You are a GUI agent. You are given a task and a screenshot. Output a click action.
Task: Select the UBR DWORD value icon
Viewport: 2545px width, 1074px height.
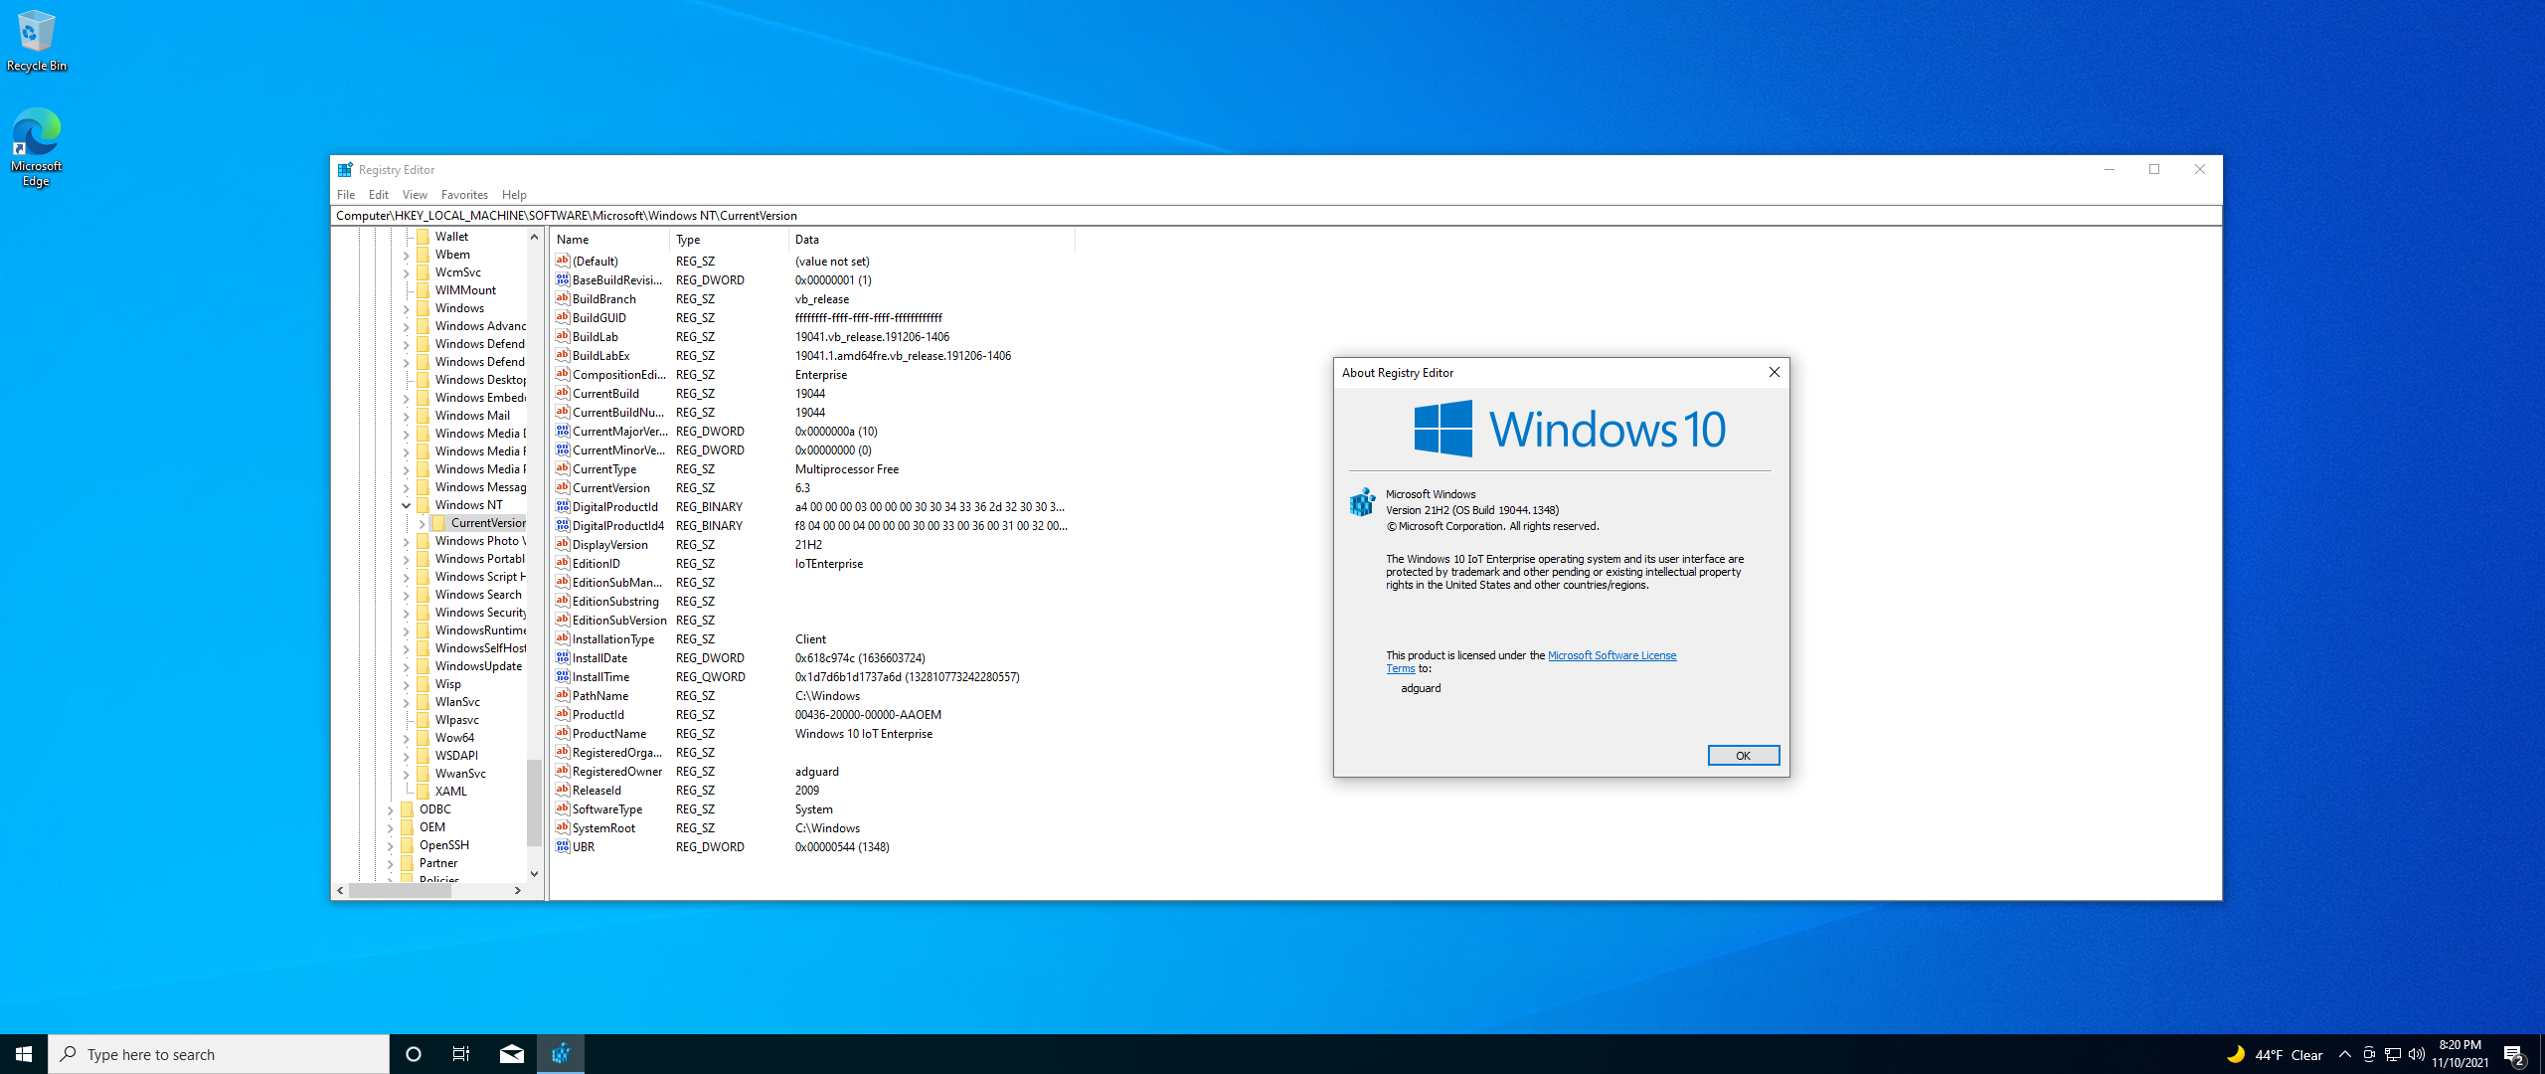[x=563, y=847]
